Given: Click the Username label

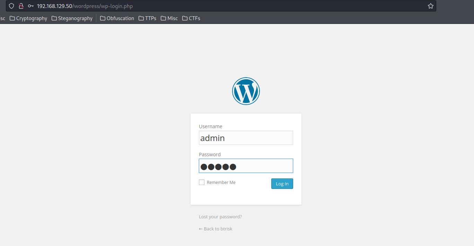Looking at the screenshot, I should (x=211, y=126).
